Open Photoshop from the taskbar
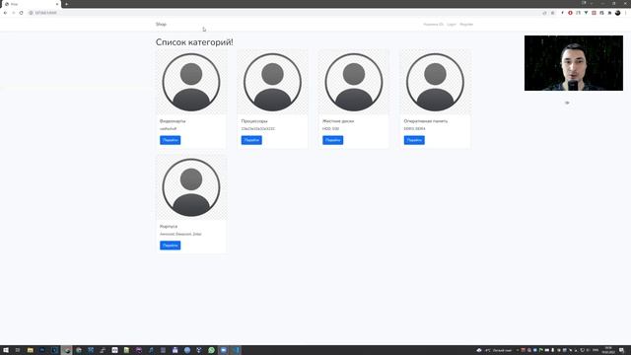 (42, 350)
